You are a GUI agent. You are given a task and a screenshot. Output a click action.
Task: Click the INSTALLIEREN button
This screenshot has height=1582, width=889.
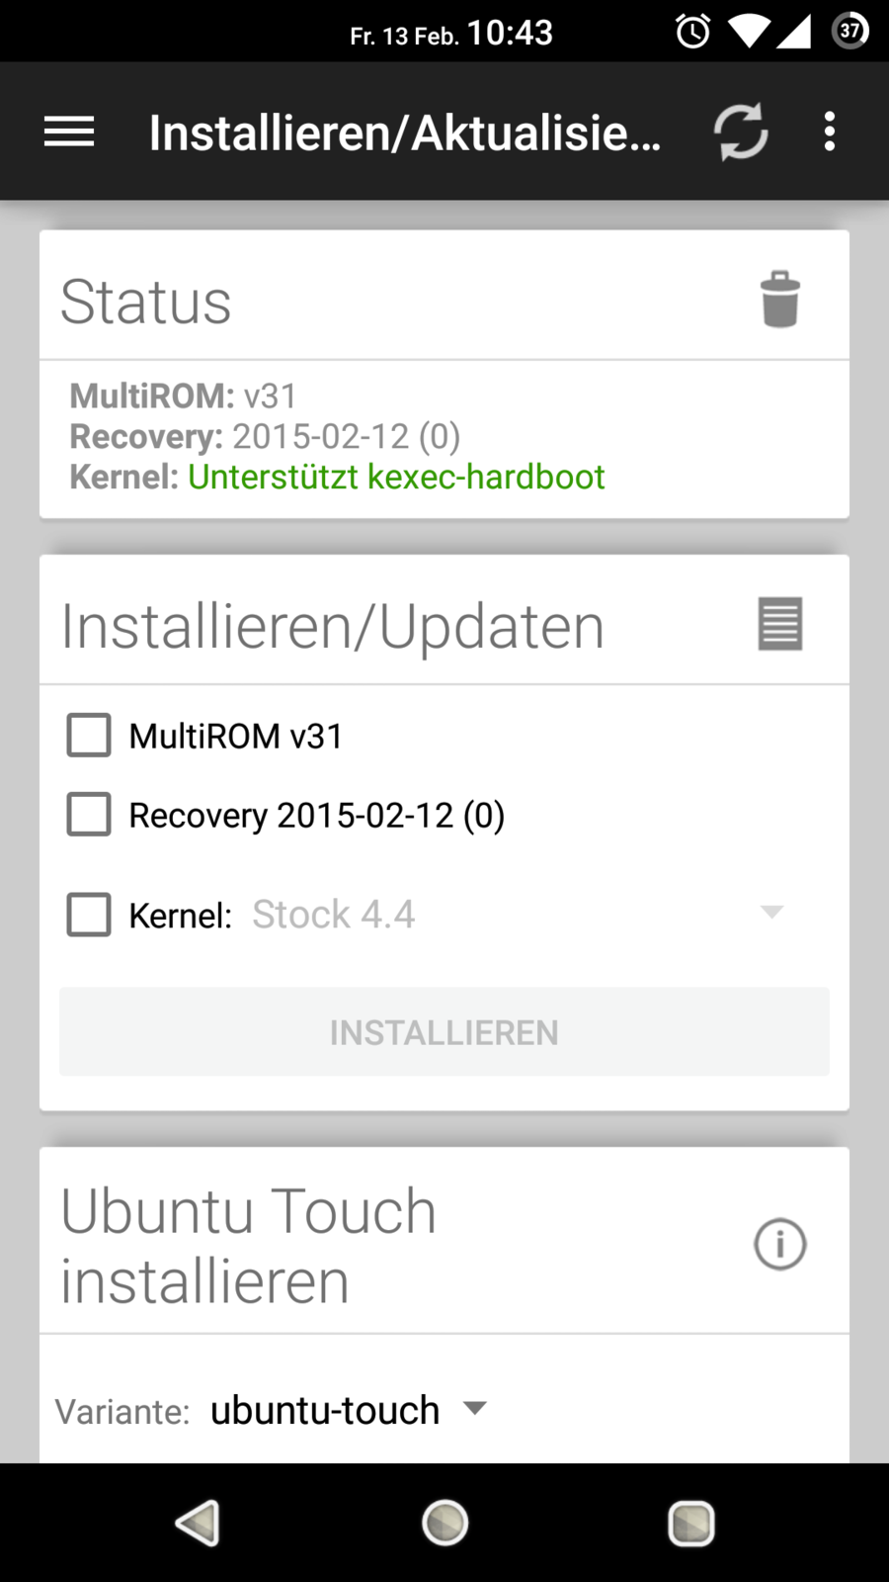point(444,1031)
